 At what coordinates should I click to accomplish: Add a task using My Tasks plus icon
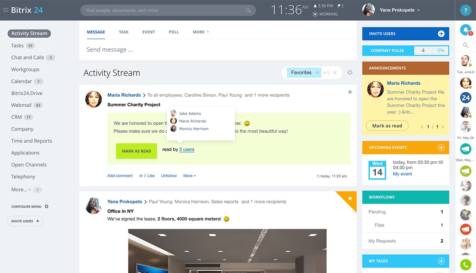(x=441, y=261)
